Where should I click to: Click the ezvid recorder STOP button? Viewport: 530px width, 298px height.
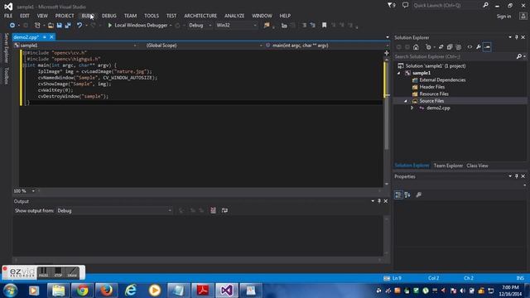[58, 272]
